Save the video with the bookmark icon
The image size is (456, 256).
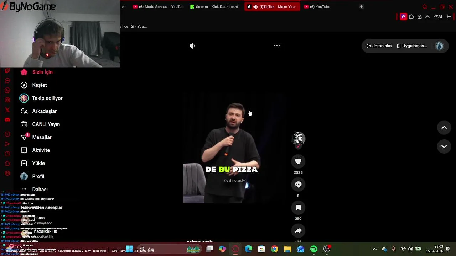pos(298,208)
